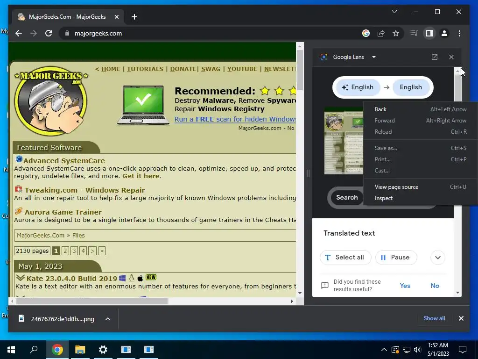Choose Back in the context menu
478x359 pixels.
click(x=421, y=109)
